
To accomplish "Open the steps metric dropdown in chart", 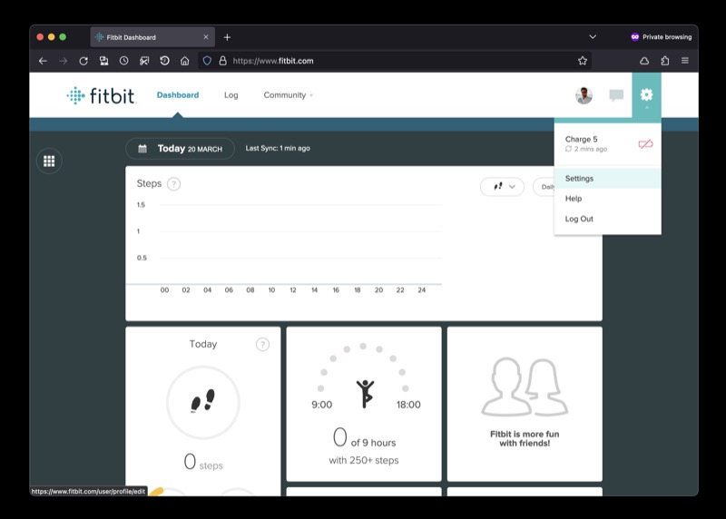I will click(502, 186).
